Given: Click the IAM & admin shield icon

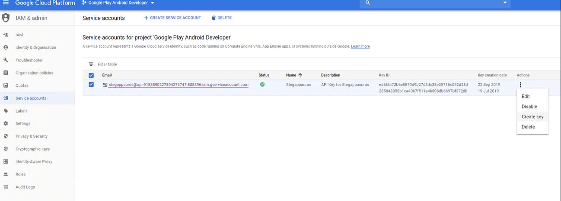Looking at the screenshot, I should pyautogui.click(x=6, y=18).
